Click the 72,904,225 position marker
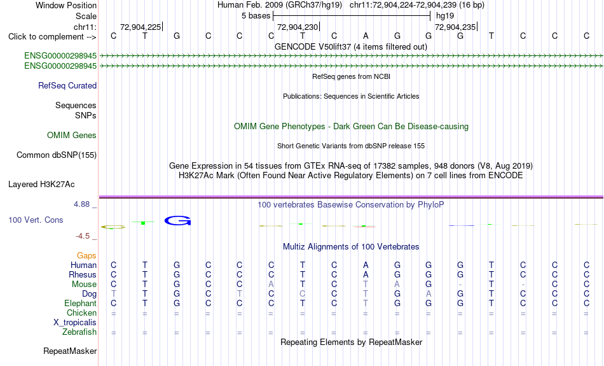Image resolution: width=604 pixels, height=366 pixels. tap(141, 27)
